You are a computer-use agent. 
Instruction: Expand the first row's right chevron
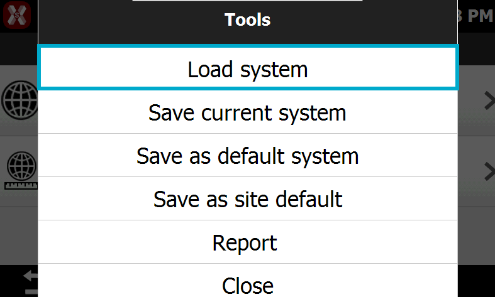pyautogui.click(x=489, y=101)
